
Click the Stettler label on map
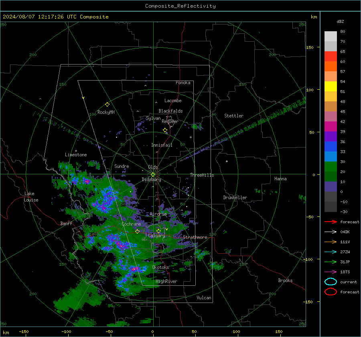tap(234, 116)
